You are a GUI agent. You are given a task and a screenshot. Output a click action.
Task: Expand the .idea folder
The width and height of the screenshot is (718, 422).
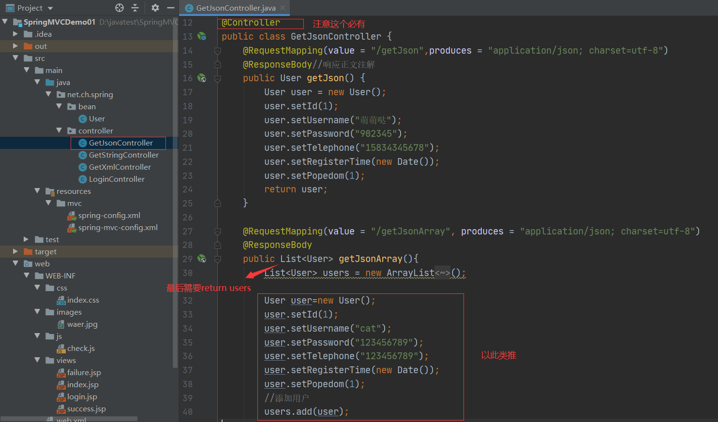15,34
